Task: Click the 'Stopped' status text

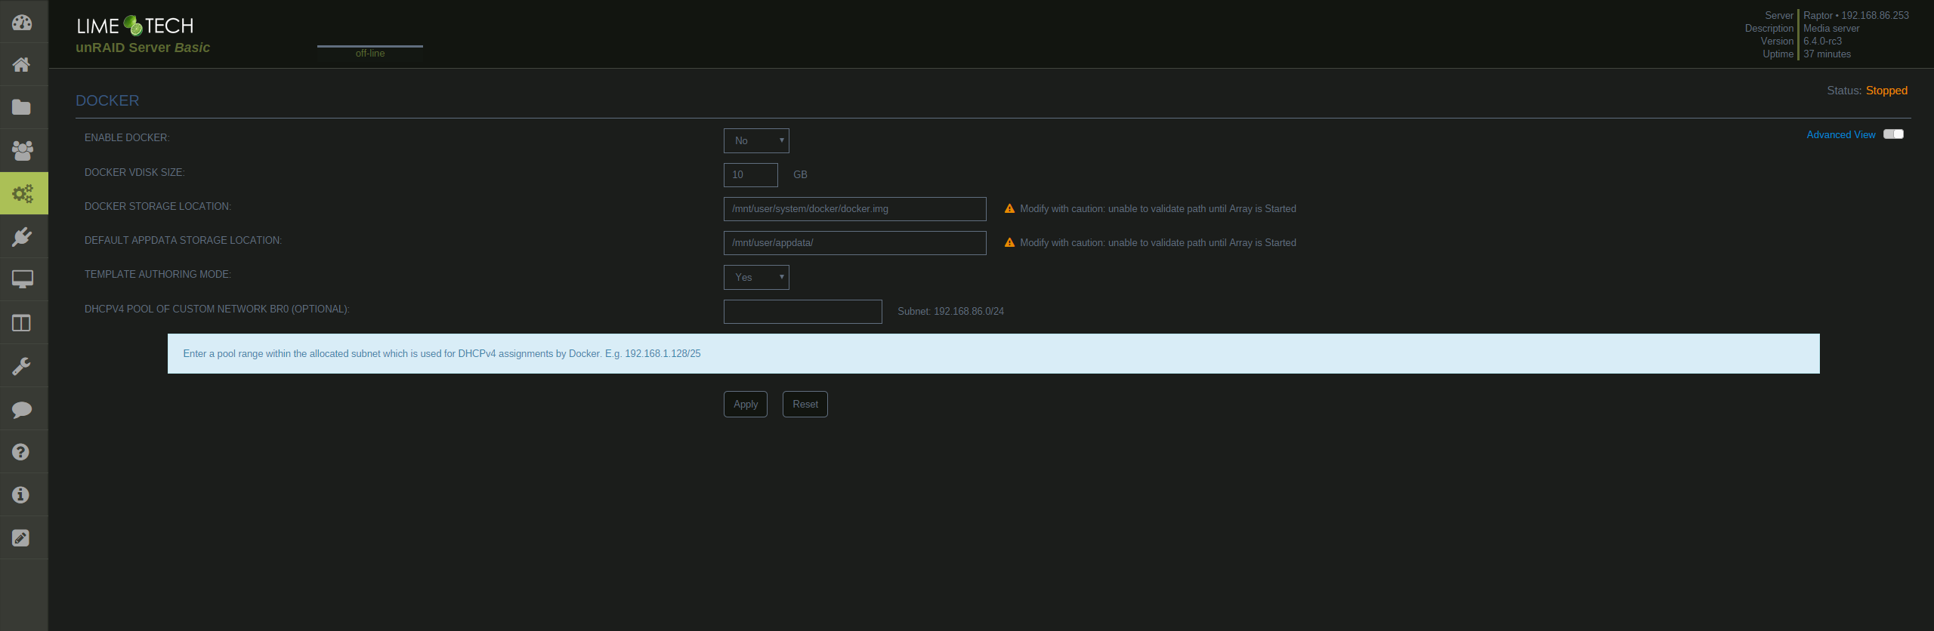Action: (x=1886, y=91)
